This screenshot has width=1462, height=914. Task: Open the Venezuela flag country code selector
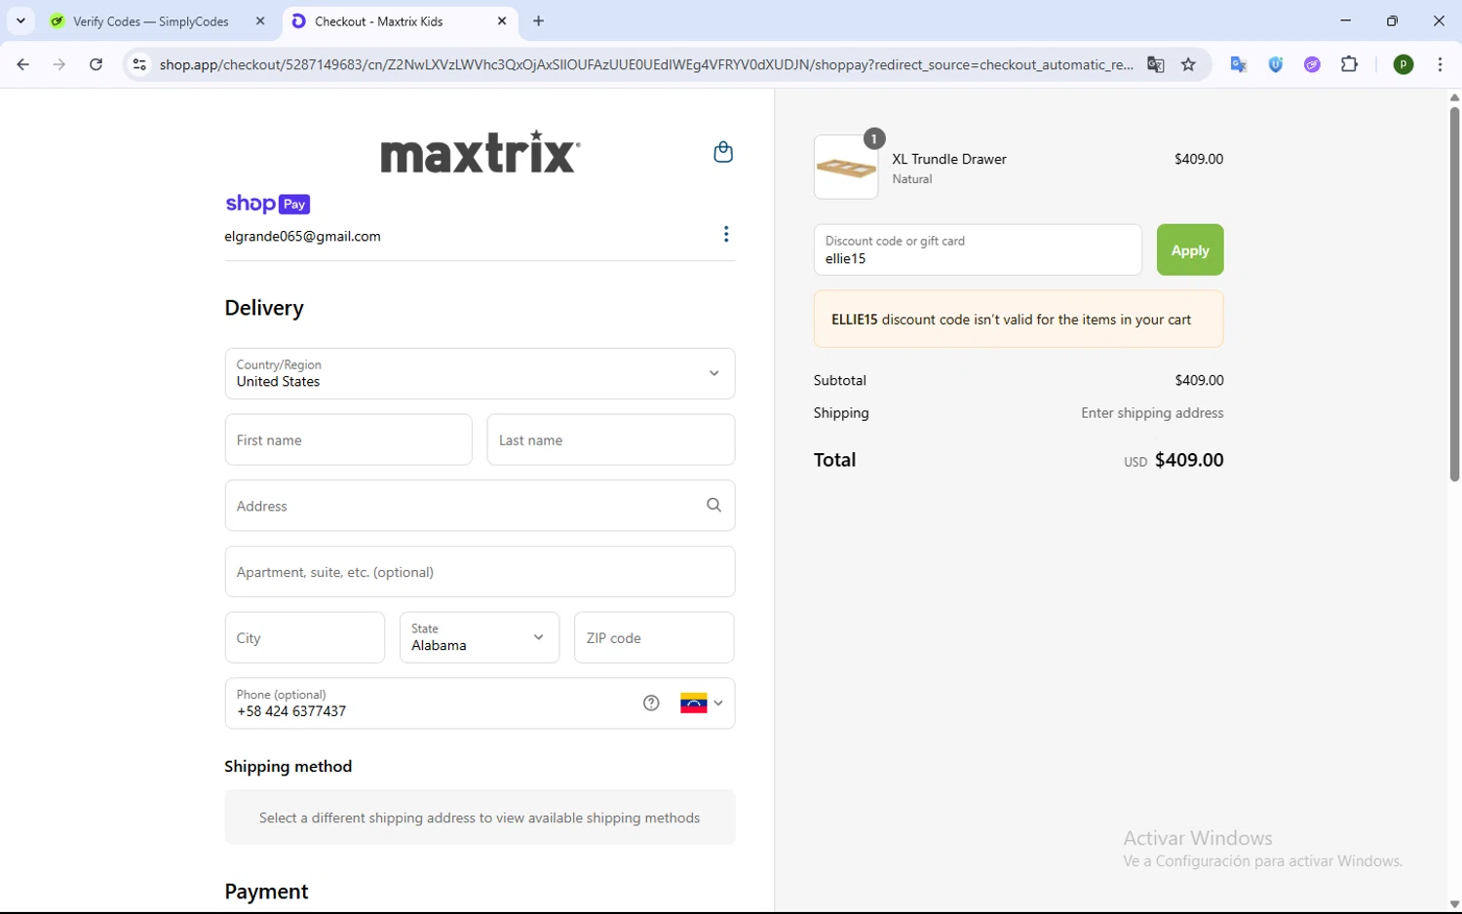click(x=702, y=703)
